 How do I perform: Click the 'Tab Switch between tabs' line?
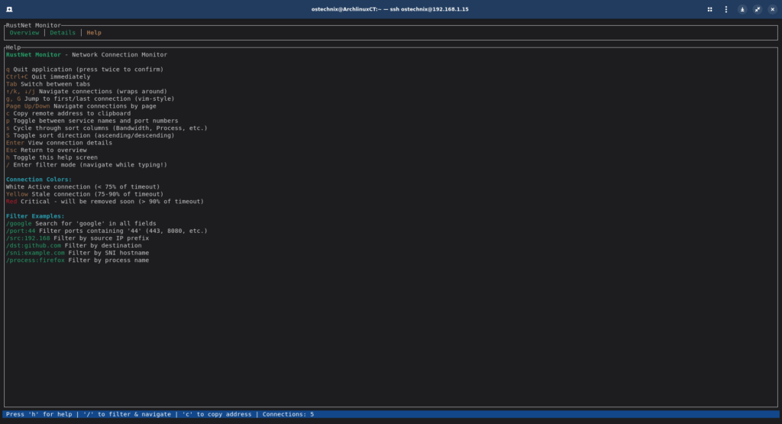(48, 84)
